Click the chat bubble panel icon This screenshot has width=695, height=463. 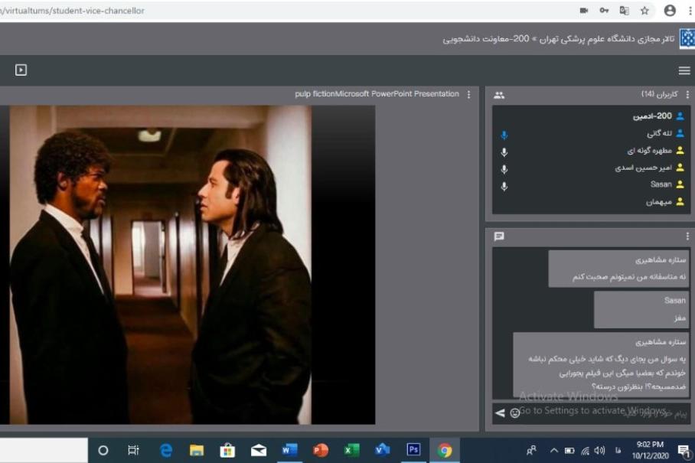click(x=499, y=236)
